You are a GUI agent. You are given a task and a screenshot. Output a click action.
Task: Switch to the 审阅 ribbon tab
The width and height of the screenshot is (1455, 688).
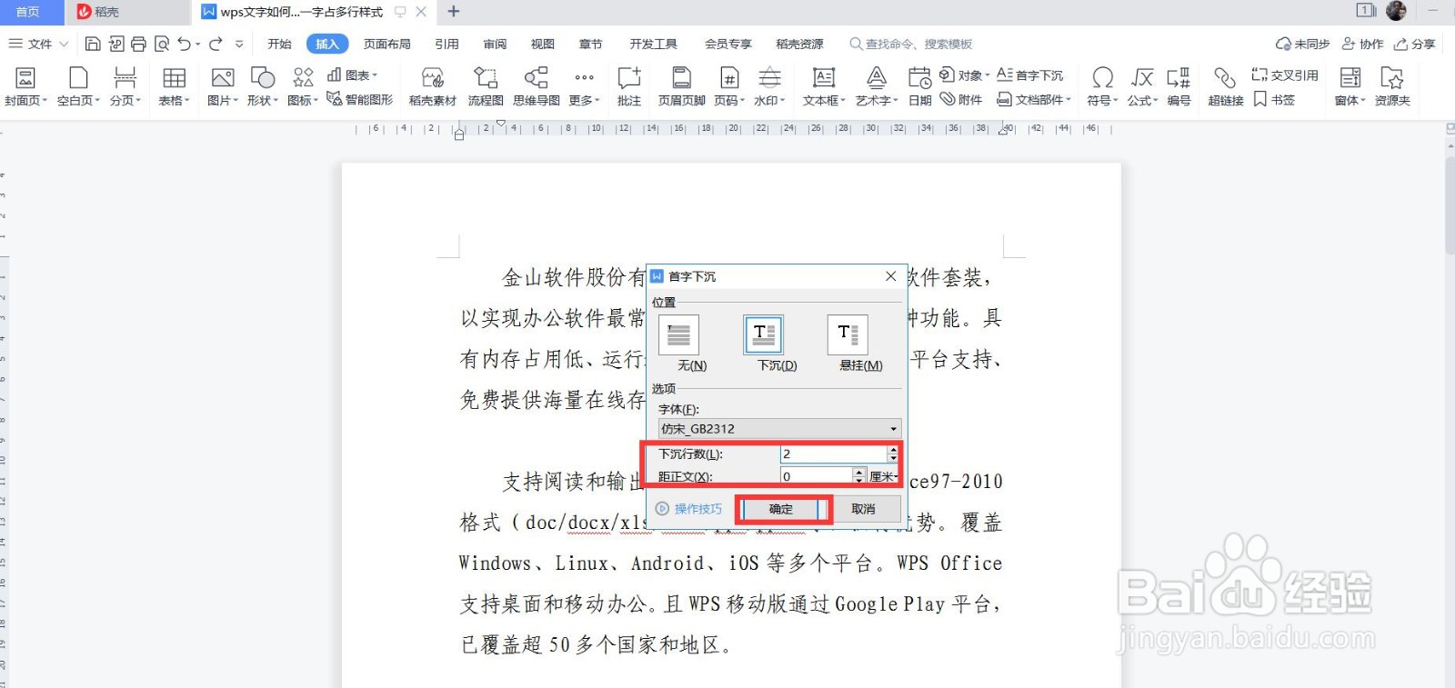[x=495, y=44]
